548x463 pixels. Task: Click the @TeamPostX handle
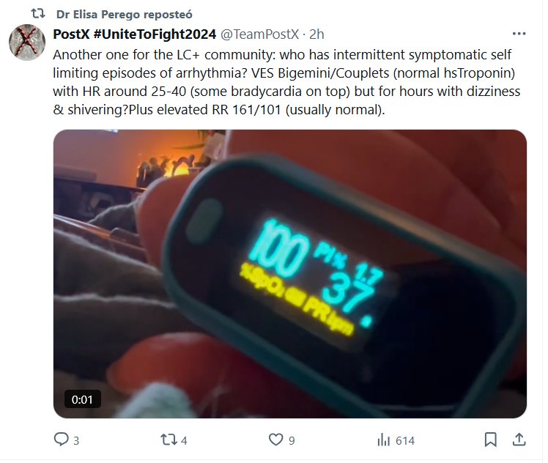259,34
